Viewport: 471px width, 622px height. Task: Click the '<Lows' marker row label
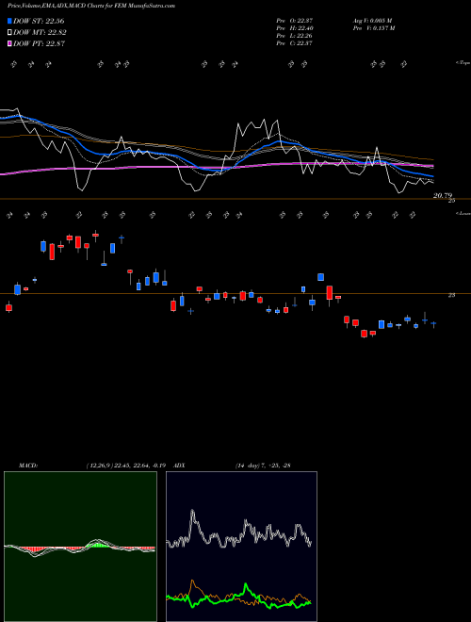463,213
